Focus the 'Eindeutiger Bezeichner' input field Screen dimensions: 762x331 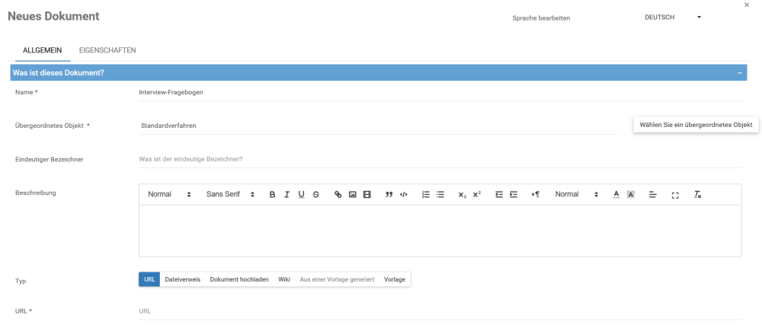[440, 159]
